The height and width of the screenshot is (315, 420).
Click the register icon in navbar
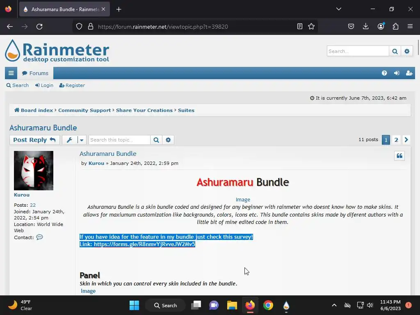(409, 73)
